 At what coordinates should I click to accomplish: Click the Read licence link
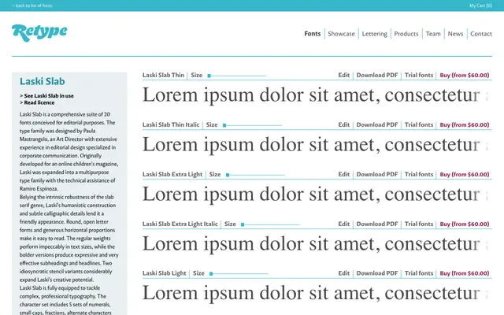tap(37, 102)
